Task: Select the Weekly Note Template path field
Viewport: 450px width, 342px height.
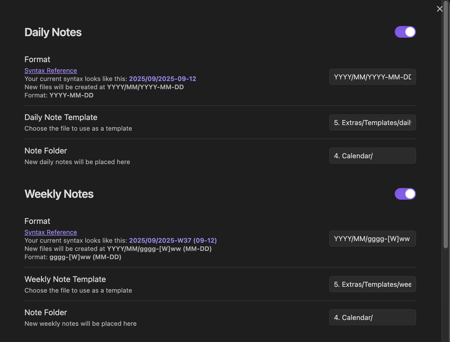Action: (372, 284)
